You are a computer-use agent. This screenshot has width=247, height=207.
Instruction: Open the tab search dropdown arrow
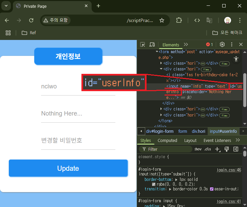tap(6, 6)
